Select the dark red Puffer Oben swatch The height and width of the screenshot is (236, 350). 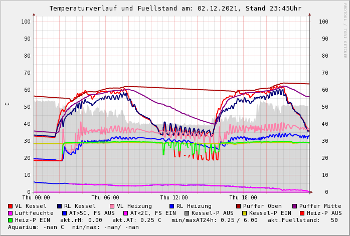coord(238,206)
